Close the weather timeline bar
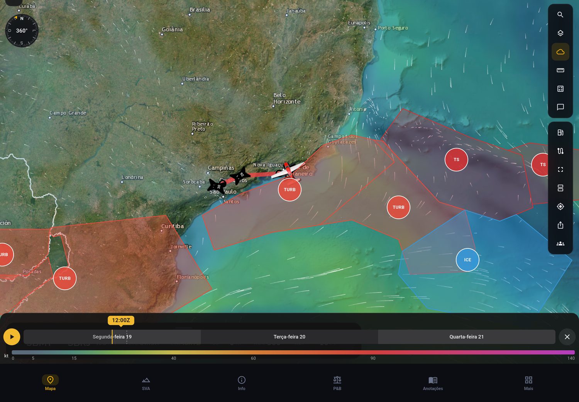Image resolution: width=579 pixels, height=402 pixels. click(567, 337)
